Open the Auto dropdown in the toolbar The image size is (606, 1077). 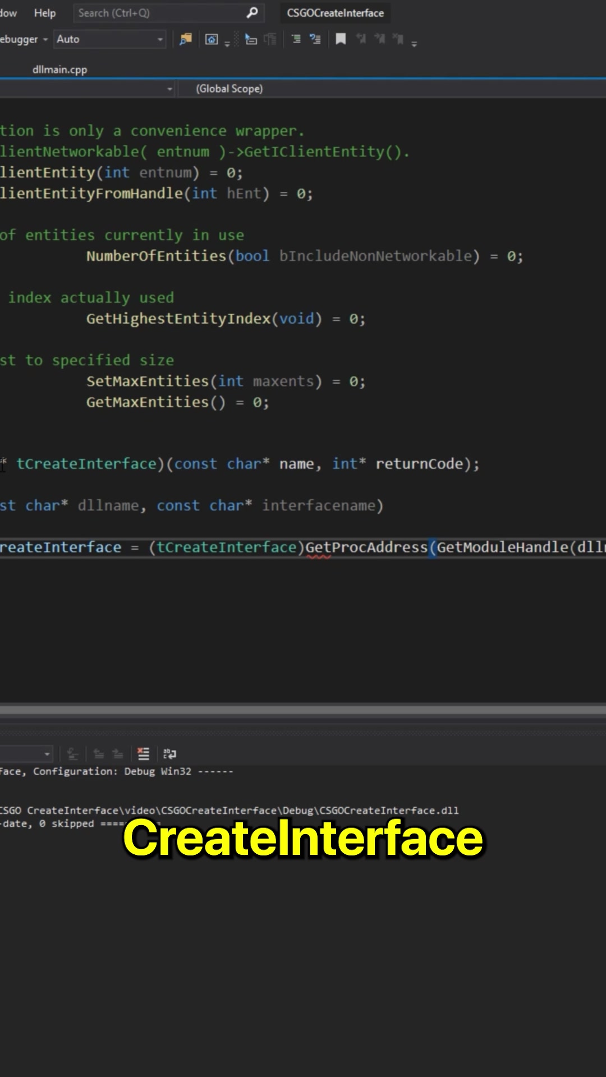[x=109, y=39]
